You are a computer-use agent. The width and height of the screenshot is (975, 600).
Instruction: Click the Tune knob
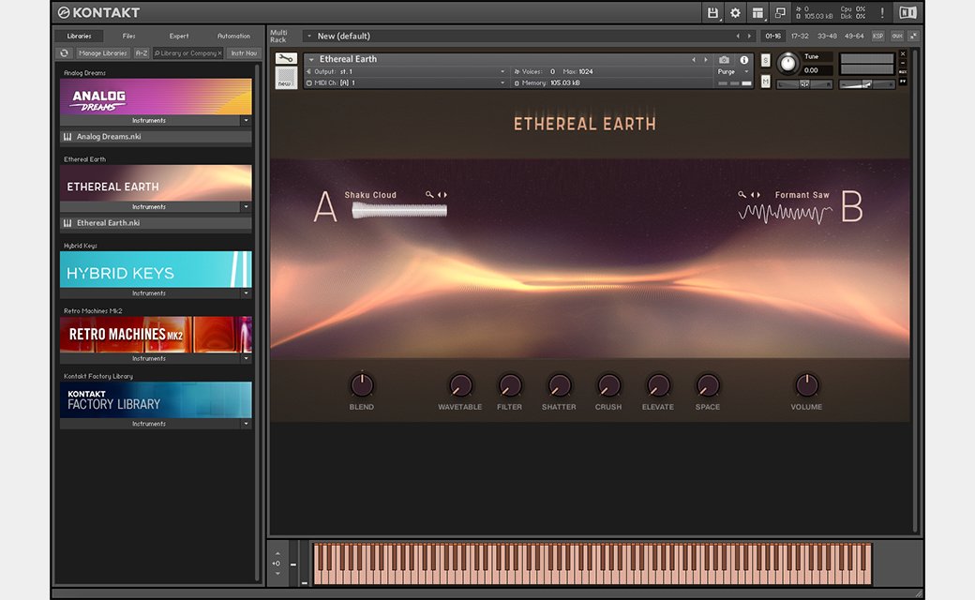(x=787, y=64)
